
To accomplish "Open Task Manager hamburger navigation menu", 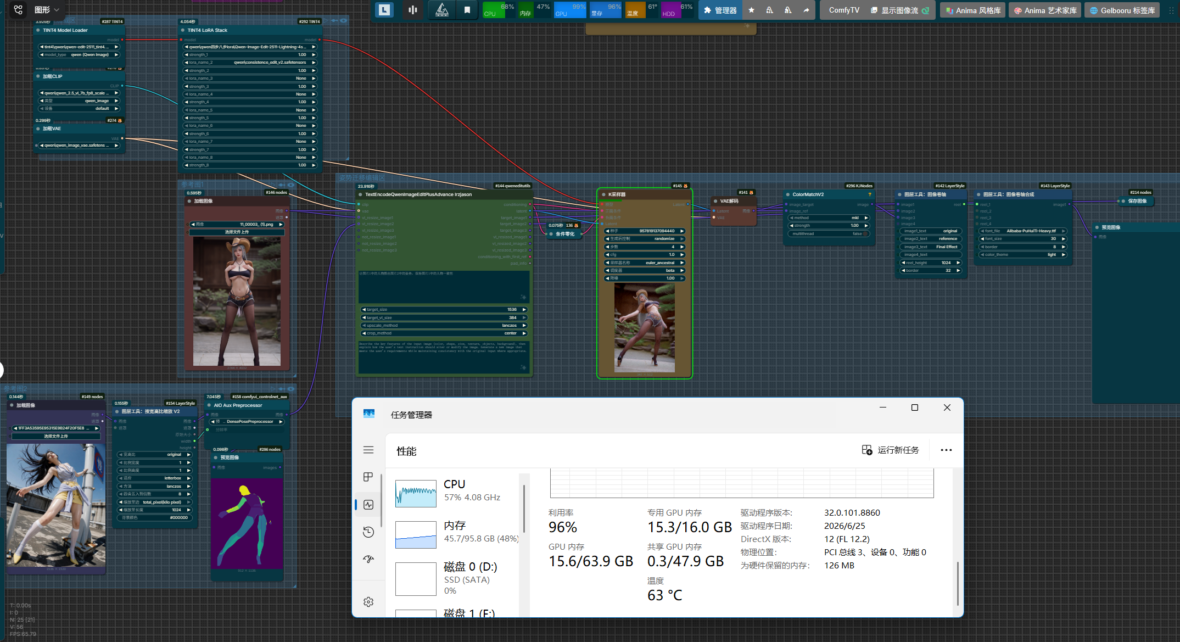I will pyautogui.click(x=368, y=450).
